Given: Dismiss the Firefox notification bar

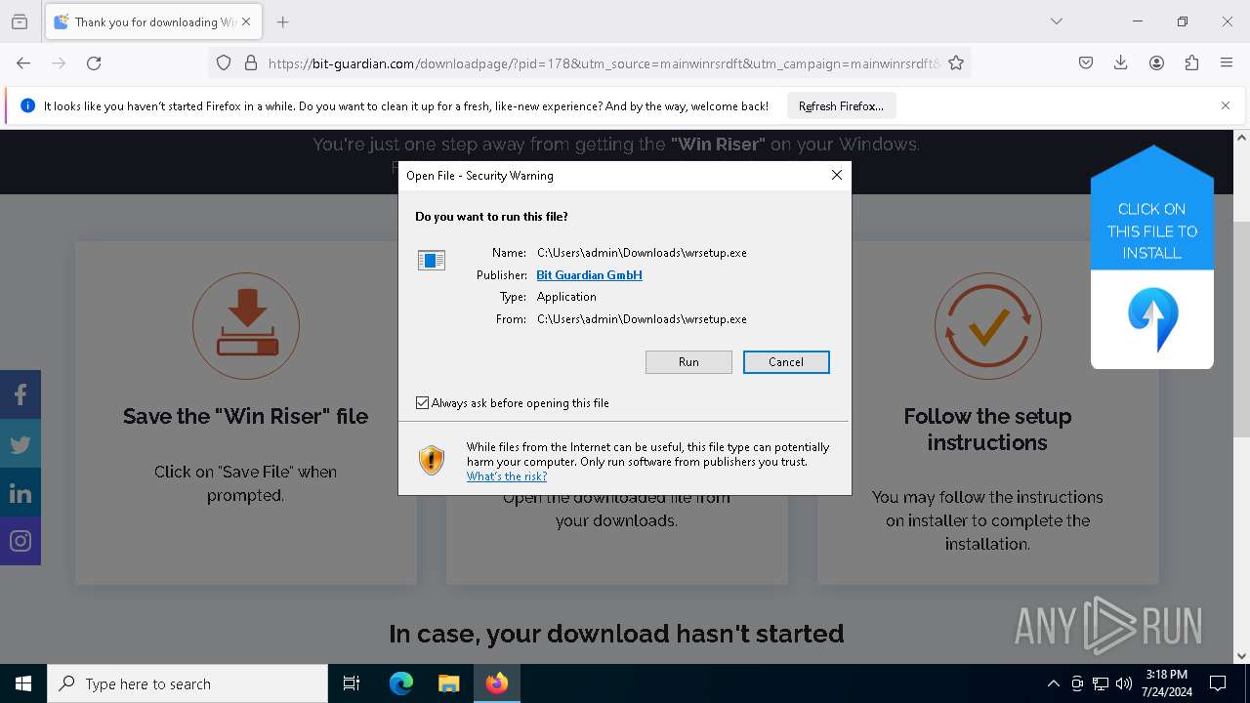Looking at the screenshot, I should pyautogui.click(x=1226, y=105).
